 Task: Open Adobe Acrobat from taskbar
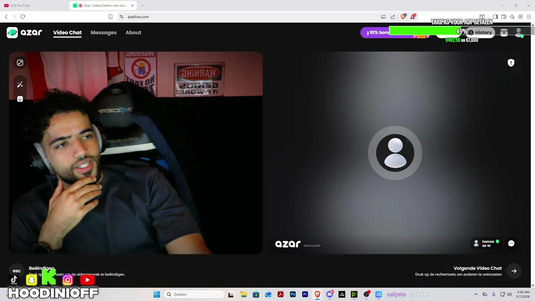coord(280,294)
